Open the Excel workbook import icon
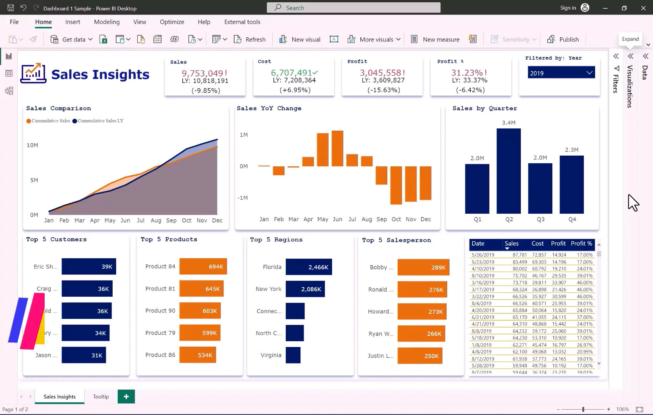The width and height of the screenshot is (653, 415). [x=103, y=39]
